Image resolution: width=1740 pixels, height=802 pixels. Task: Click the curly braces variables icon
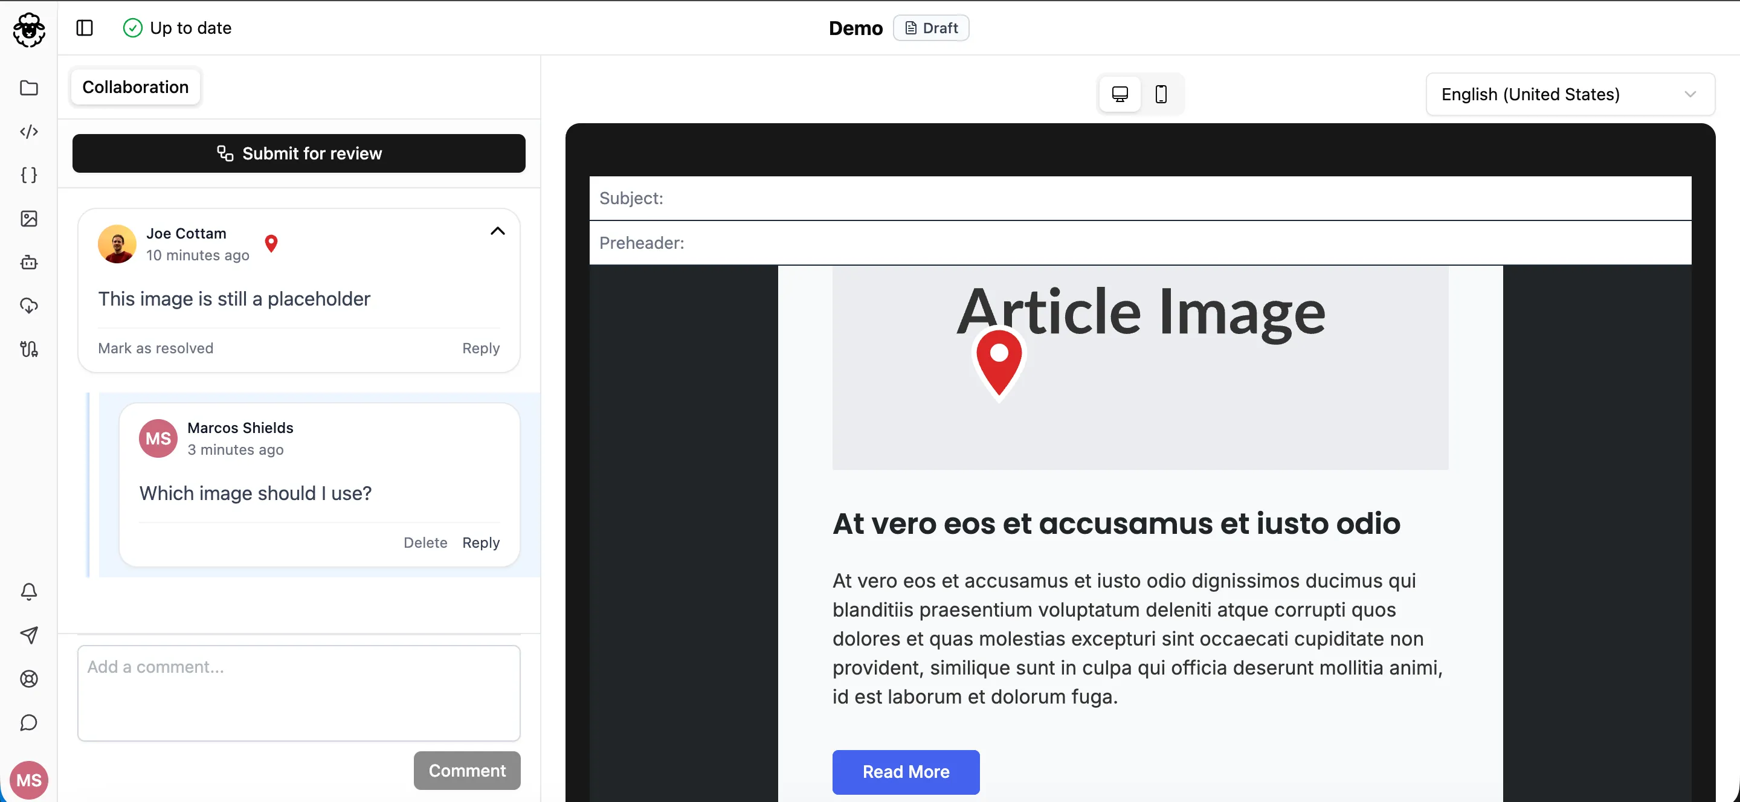point(28,175)
